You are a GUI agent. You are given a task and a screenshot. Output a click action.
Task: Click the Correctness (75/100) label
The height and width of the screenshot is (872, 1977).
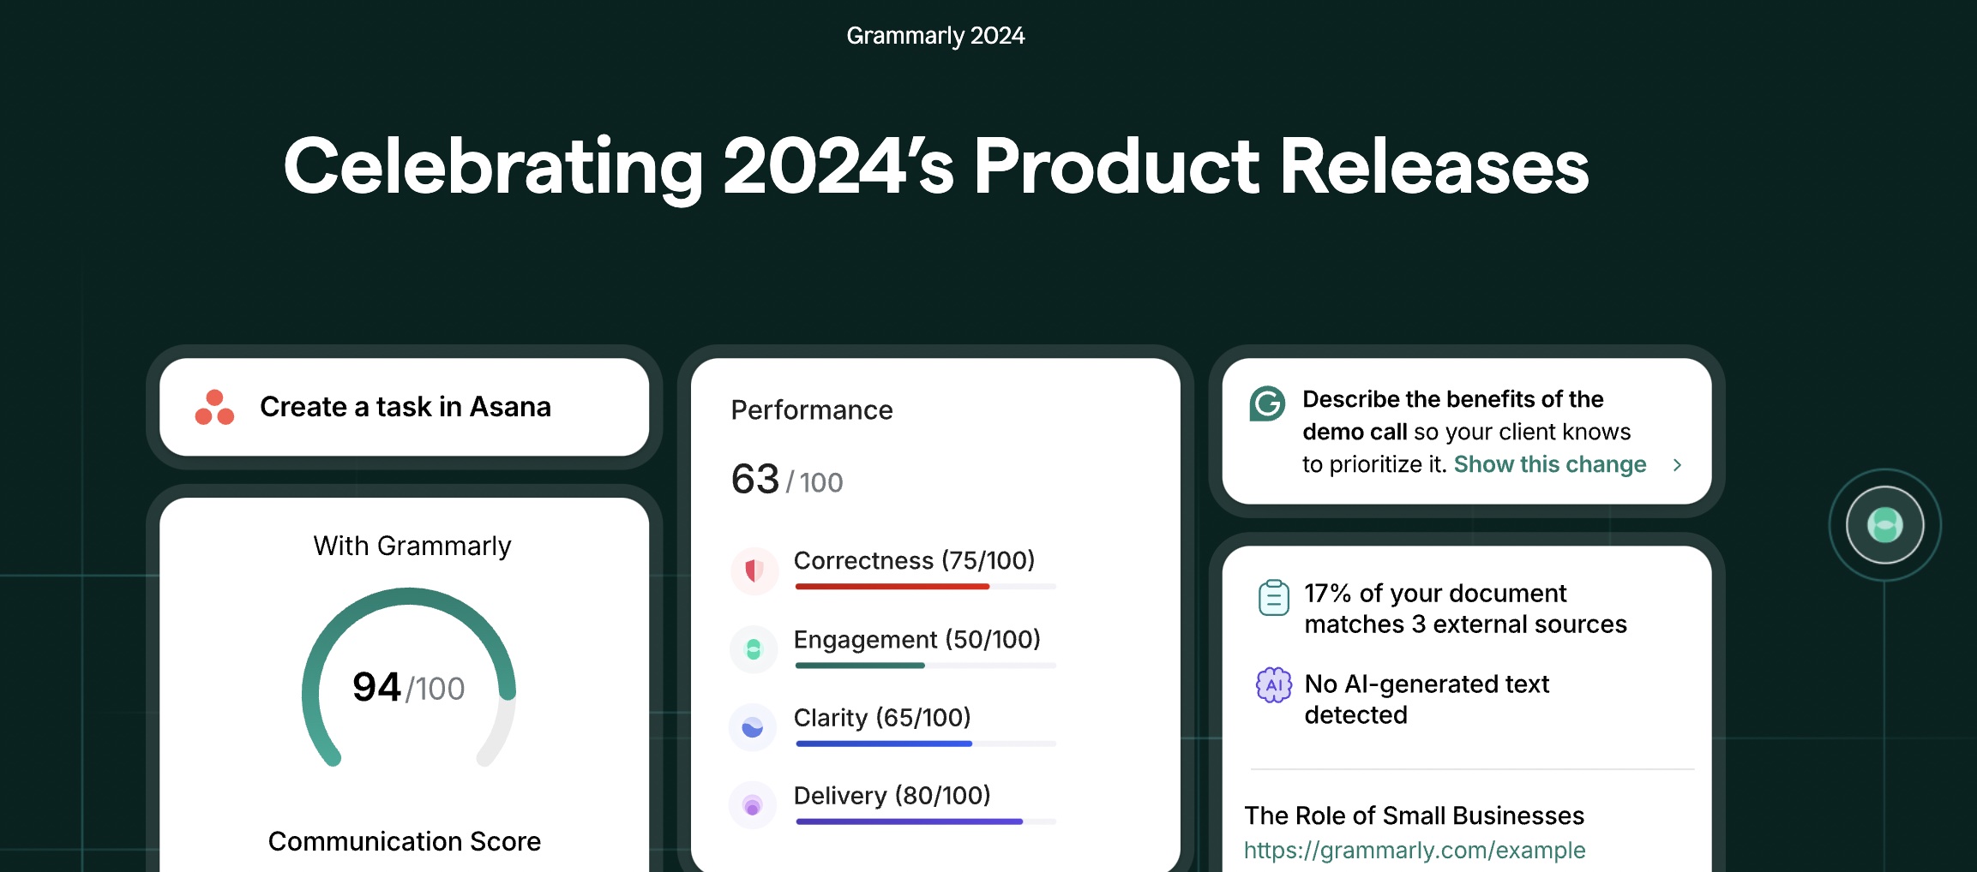[x=914, y=560]
